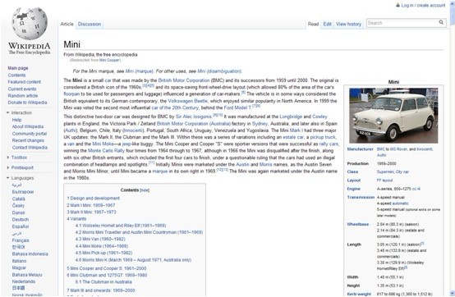Hide the Contents table via hide link
Screen dimensions: 455x297
pos(145,190)
